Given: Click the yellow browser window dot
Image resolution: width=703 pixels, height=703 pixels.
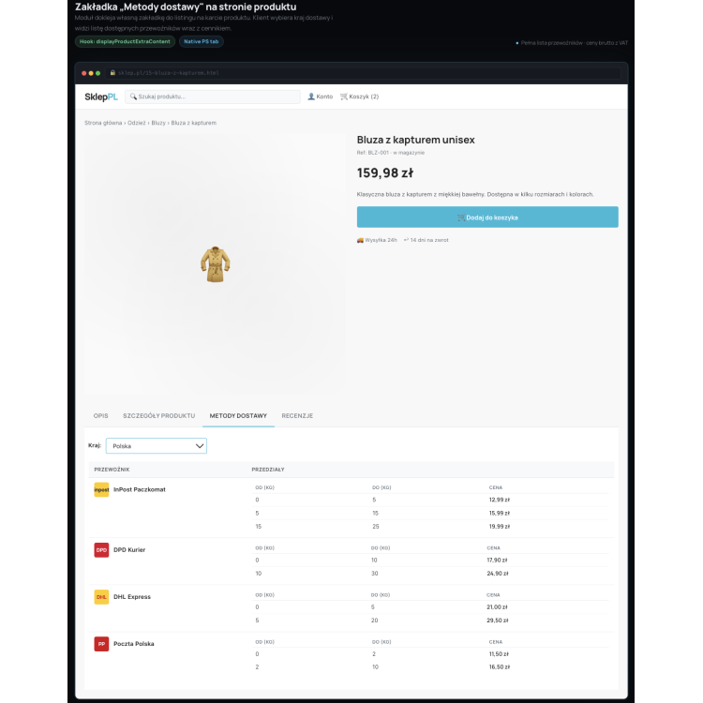Looking at the screenshot, I should [x=91, y=73].
